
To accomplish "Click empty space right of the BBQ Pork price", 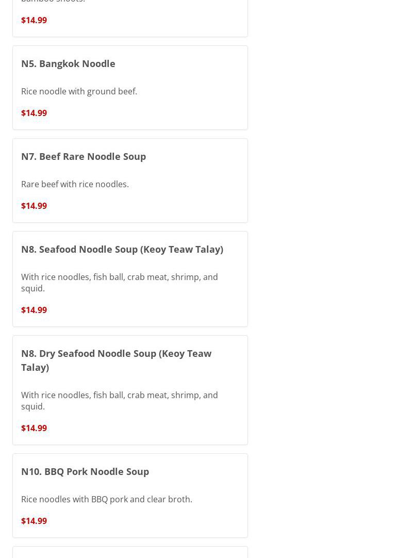I will 144,521.
